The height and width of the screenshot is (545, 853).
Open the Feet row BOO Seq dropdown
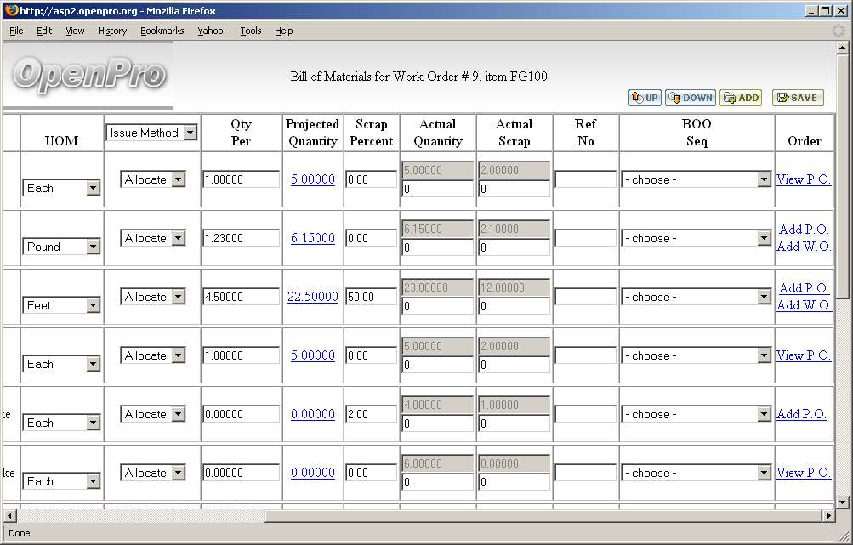(x=763, y=298)
